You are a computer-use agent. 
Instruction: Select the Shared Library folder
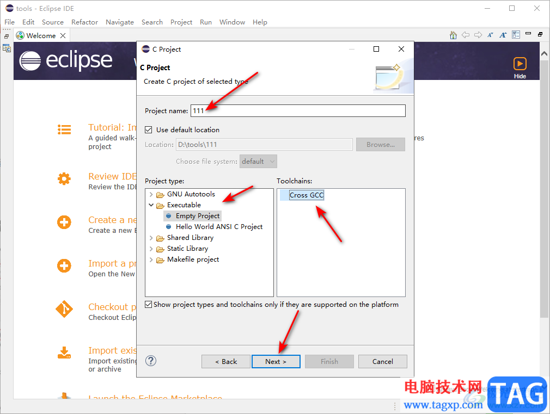(x=190, y=238)
